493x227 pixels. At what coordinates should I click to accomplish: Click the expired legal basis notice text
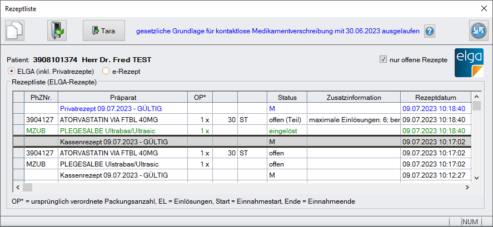pos(277,31)
